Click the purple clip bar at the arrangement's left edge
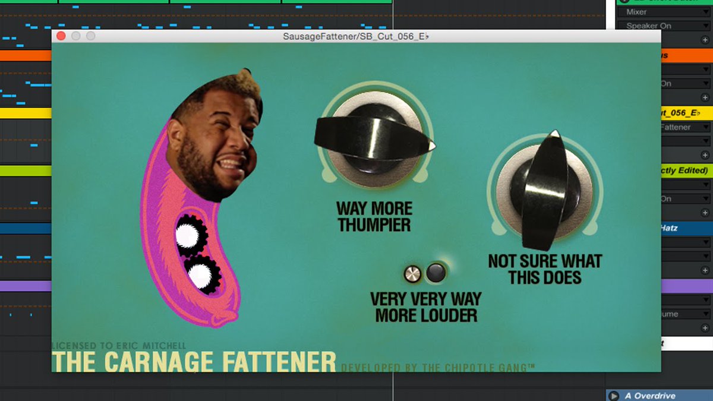The height and width of the screenshot is (401, 713). (26, 286)
